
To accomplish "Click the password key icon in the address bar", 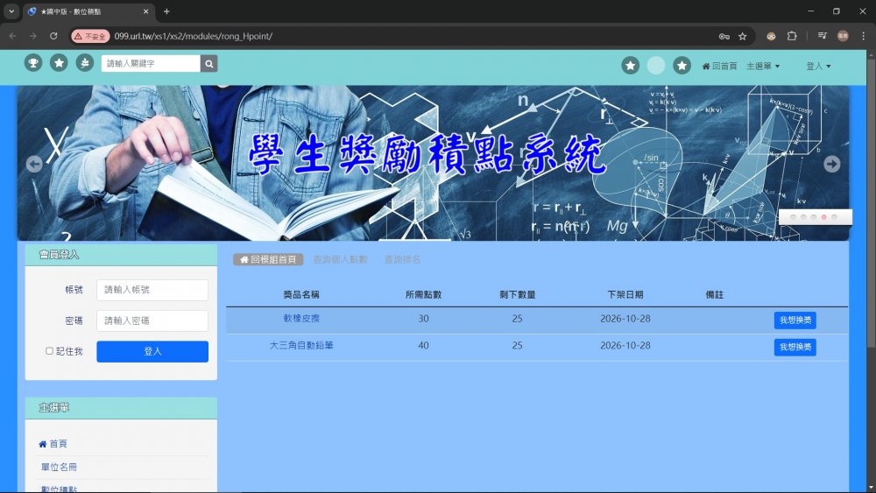I will 724,36.
